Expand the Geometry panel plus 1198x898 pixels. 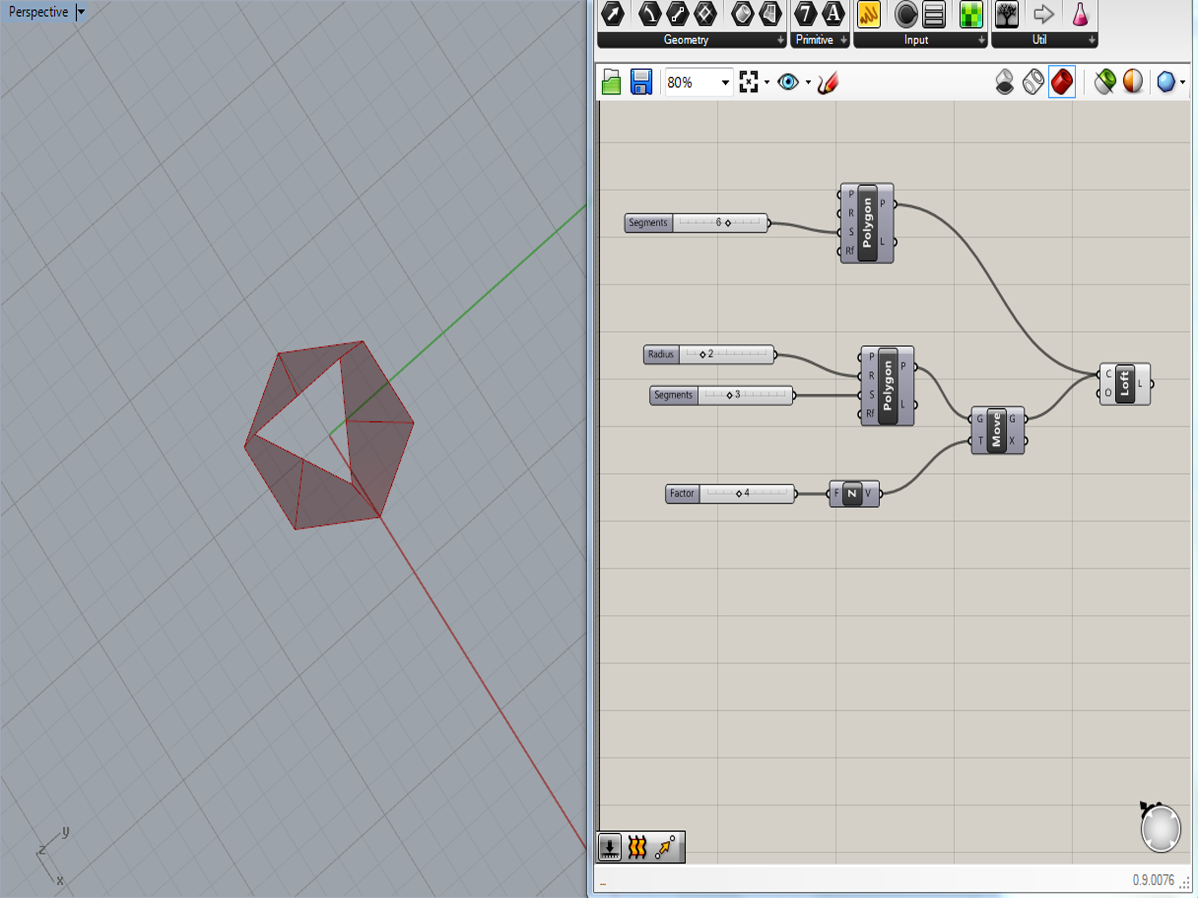click(780, 40)
